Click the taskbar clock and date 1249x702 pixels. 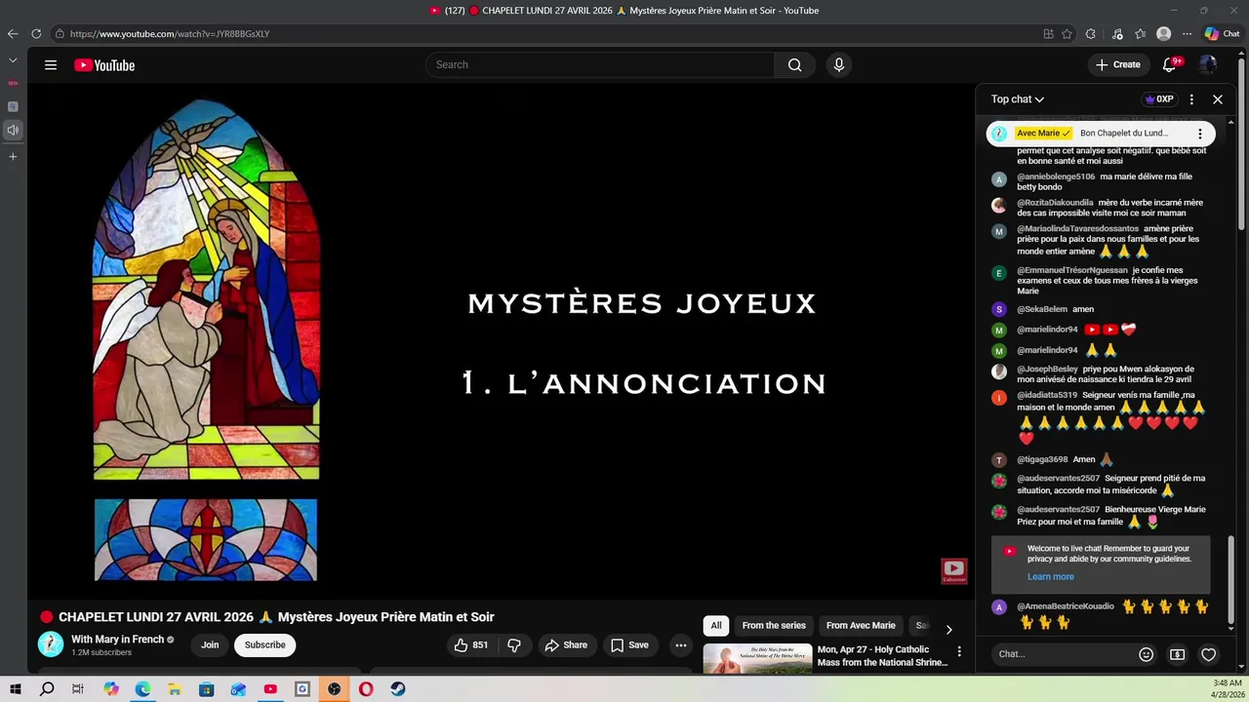pyautogui.click(x=1227, y=689)
